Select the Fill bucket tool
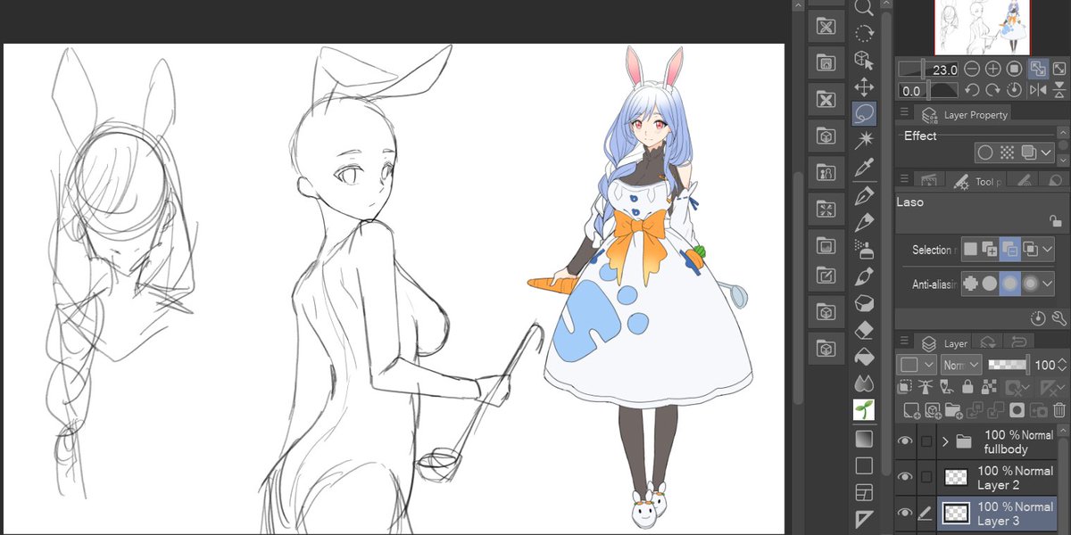Screen dimensions: 1071x535 [x=863, y=357]
